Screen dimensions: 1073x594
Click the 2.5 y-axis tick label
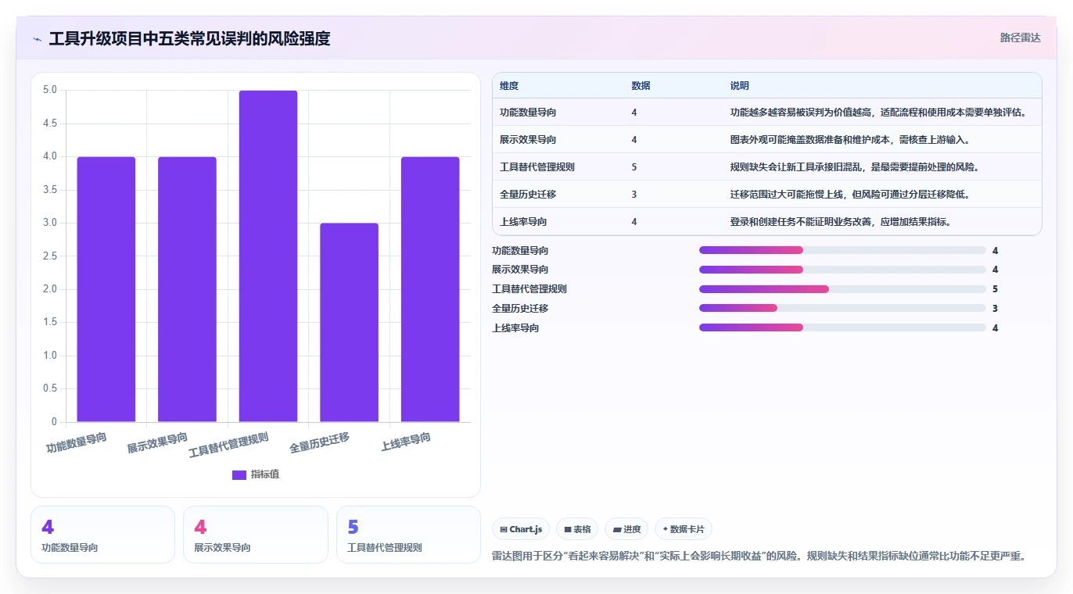click(x=50, y=256)
